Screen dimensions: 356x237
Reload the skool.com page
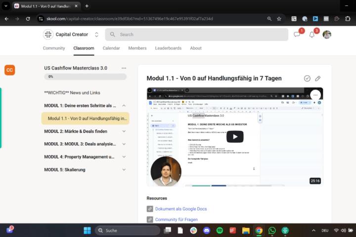click(x=28, y=19)
